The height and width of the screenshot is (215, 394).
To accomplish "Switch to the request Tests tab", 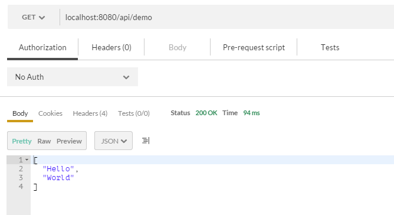I will (330, 48).
